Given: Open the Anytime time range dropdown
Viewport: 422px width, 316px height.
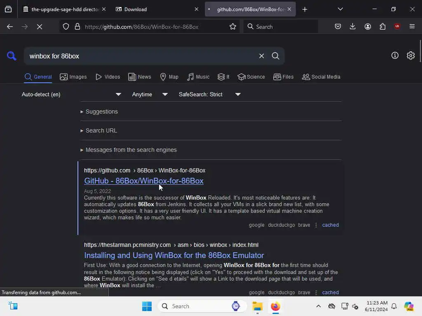Looking at the screenshot, I should click(150, 94).
